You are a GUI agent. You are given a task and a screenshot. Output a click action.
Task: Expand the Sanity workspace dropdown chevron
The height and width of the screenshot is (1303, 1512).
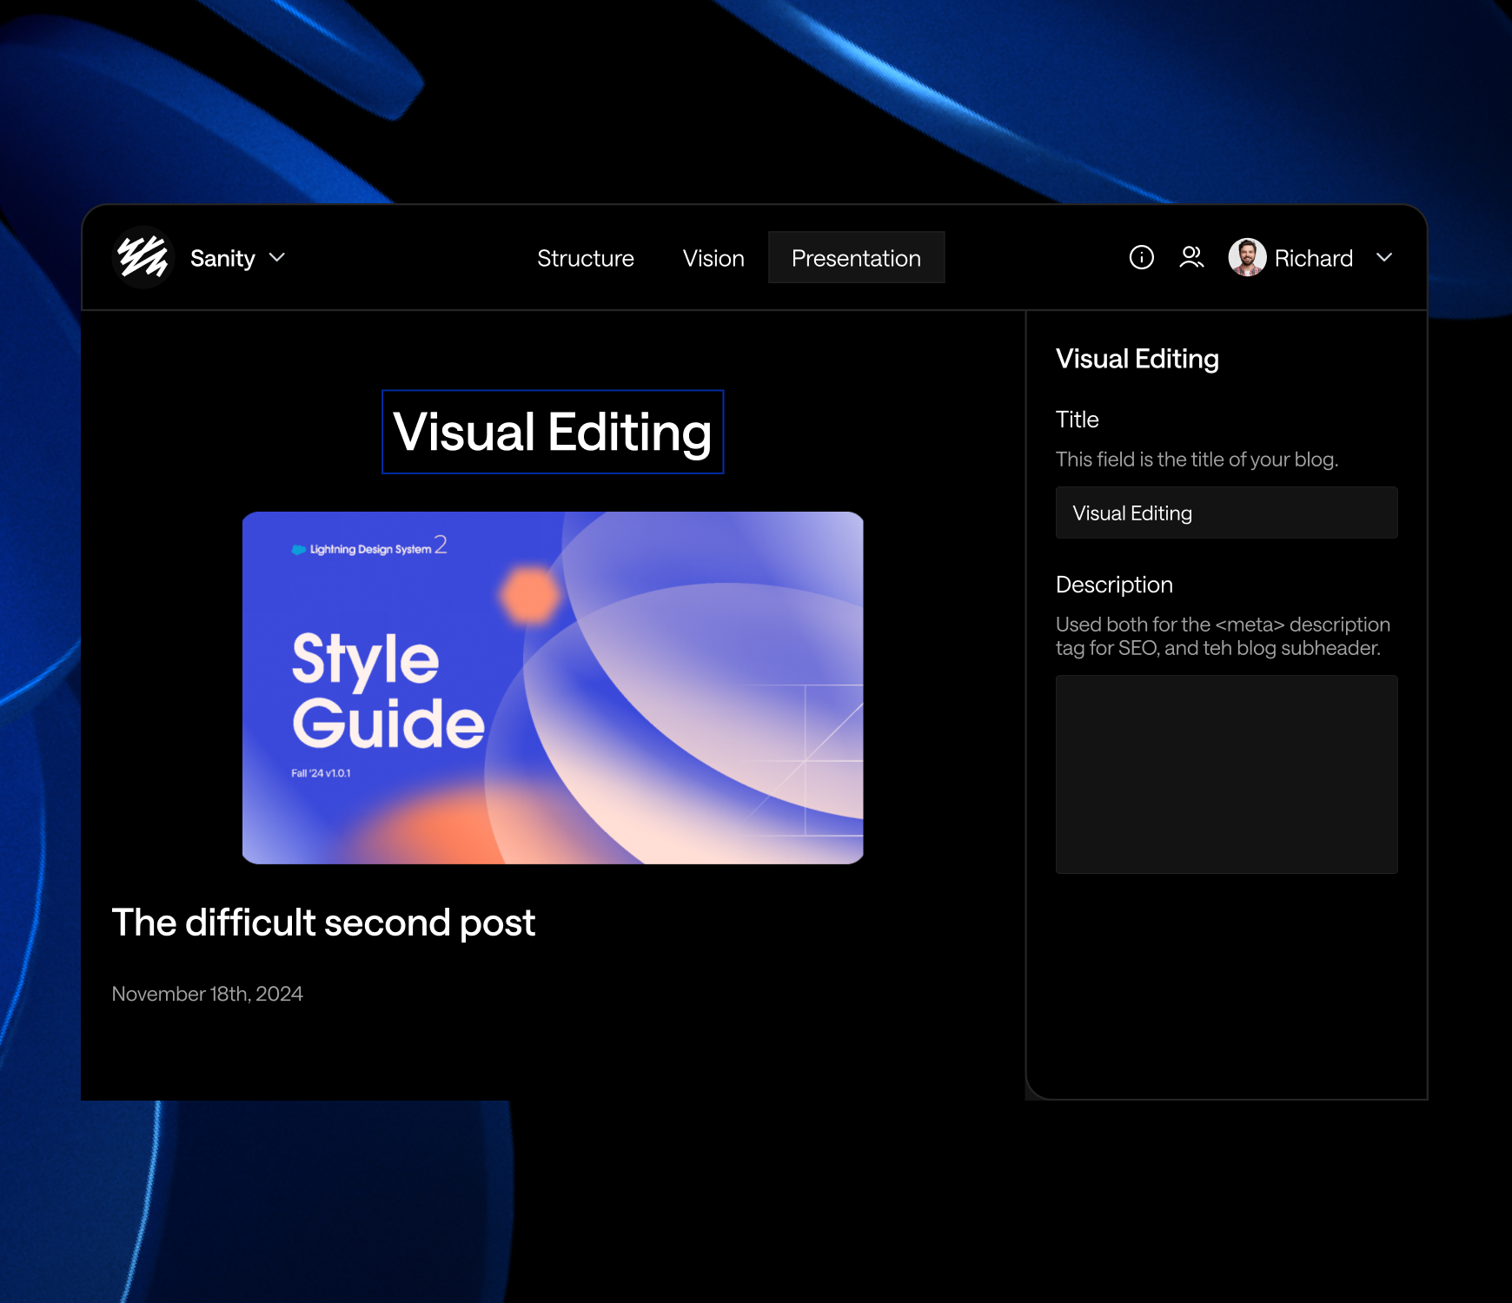click(x=277, y=258)
